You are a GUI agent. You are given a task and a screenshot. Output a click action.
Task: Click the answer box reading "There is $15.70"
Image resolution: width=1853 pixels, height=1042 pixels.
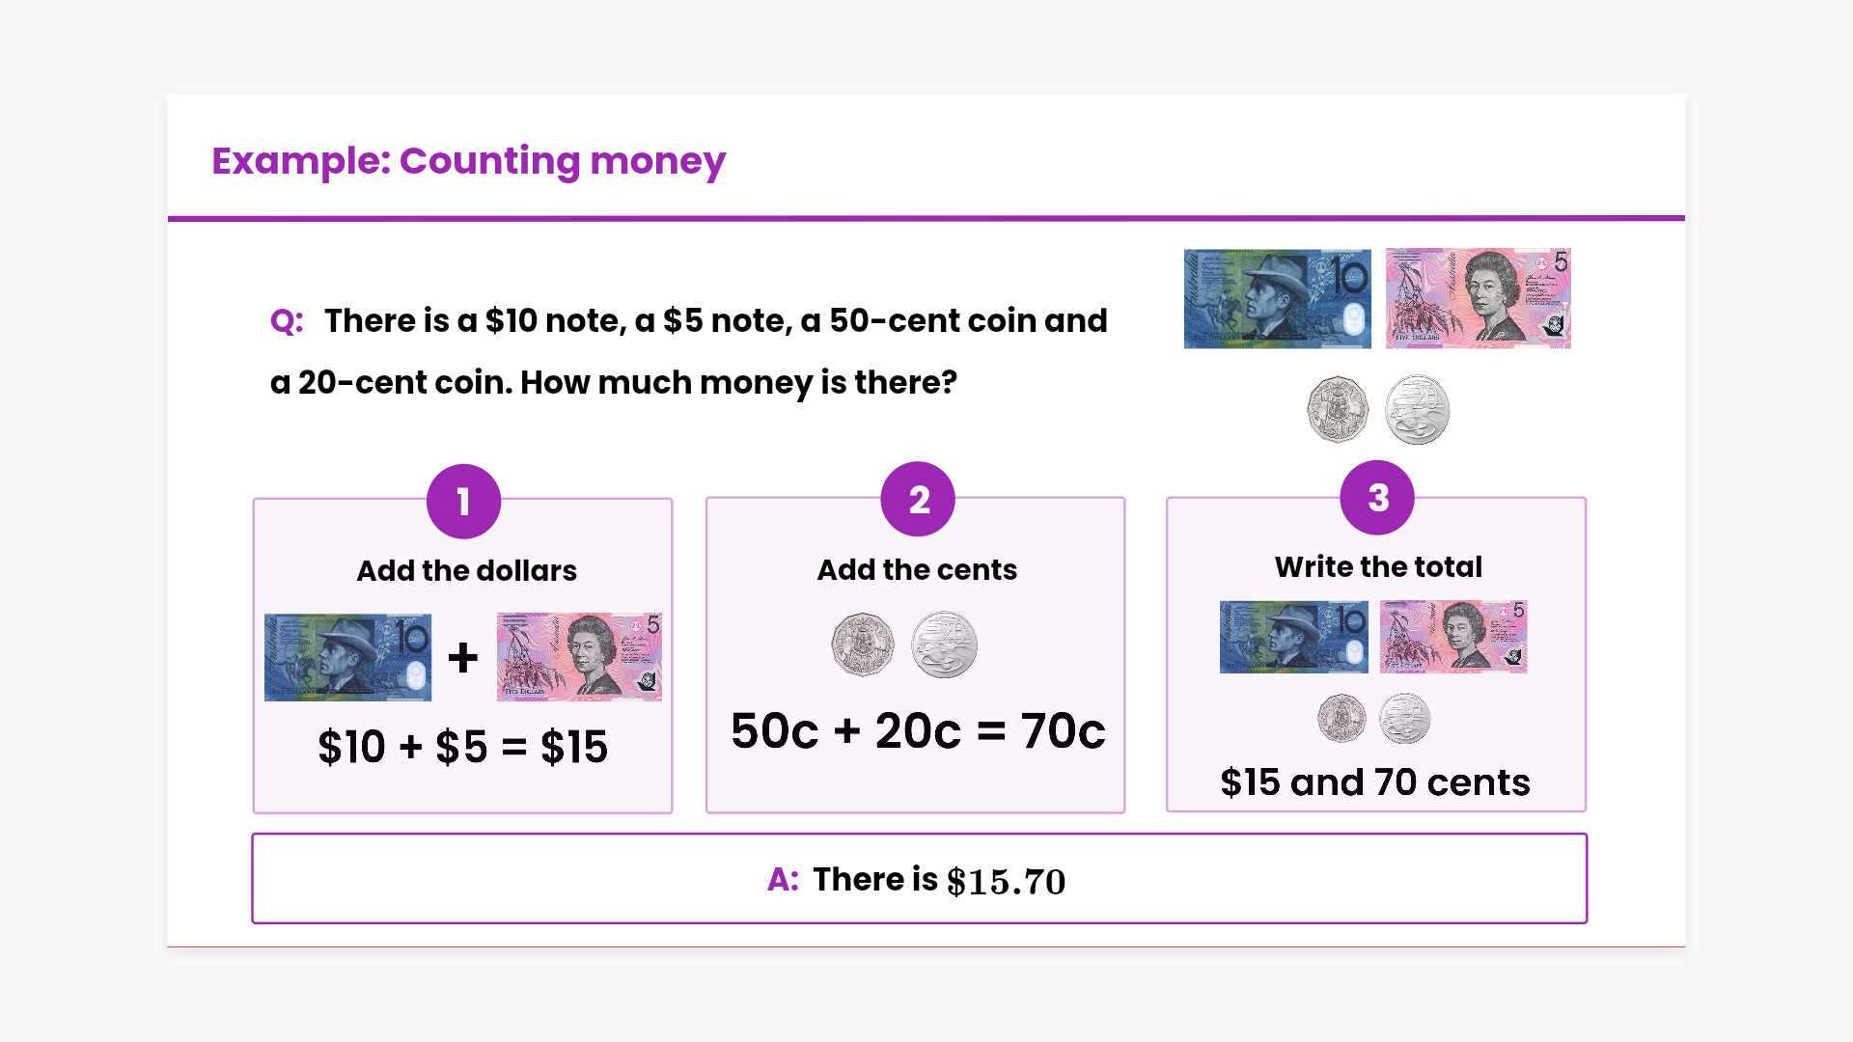(x=919, y=879)
